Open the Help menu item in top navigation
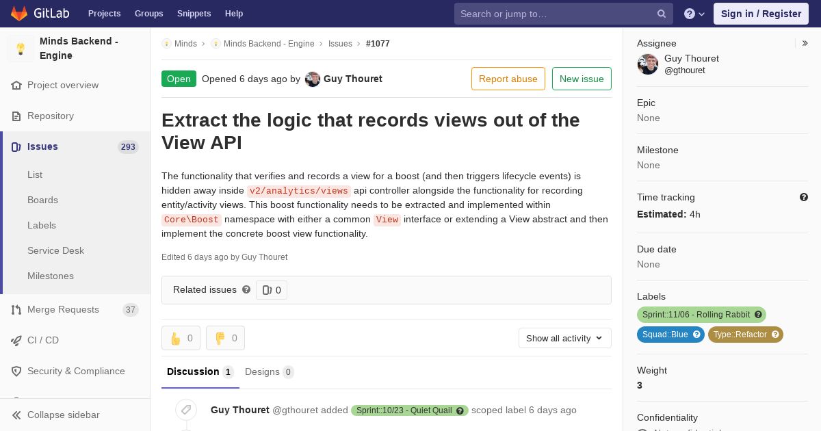 234,14
